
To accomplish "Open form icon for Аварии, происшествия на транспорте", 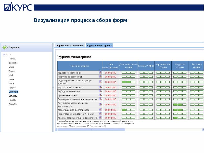I will pyautogui.click(x=100, y=117).
